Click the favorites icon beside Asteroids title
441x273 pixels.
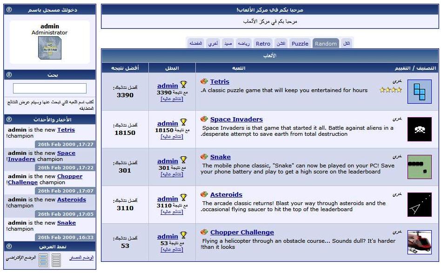pos(204,194)
